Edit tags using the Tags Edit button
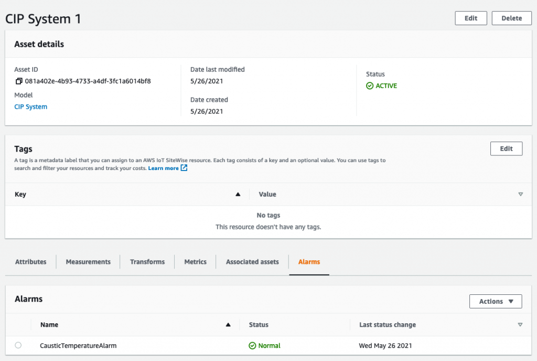This screenshot has height=361, width=537. (x=506, y=148)
